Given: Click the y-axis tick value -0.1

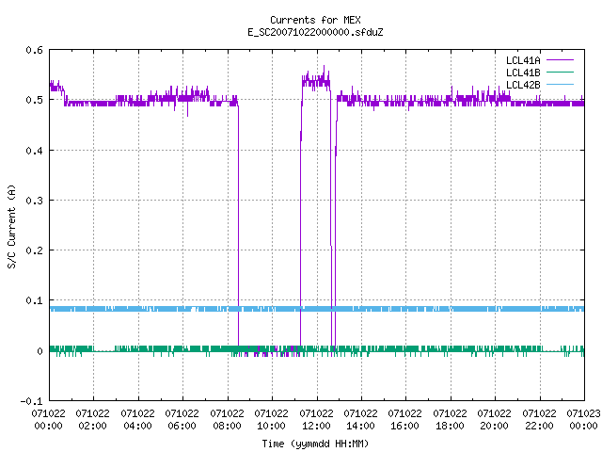Looking at the screenshot, I should [x=31, y=401].
